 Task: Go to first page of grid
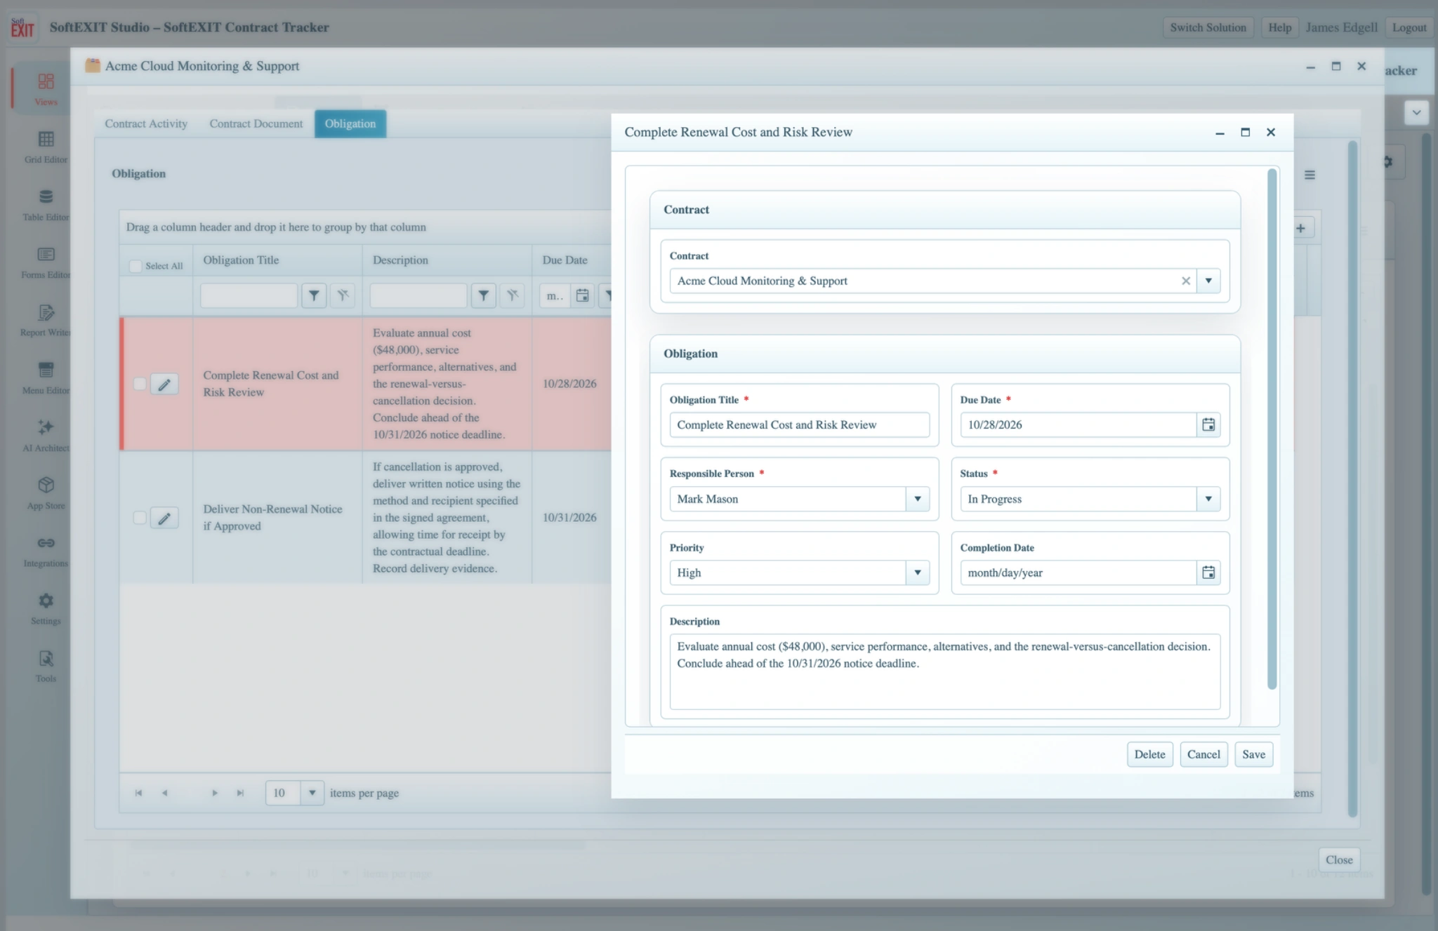138,793
